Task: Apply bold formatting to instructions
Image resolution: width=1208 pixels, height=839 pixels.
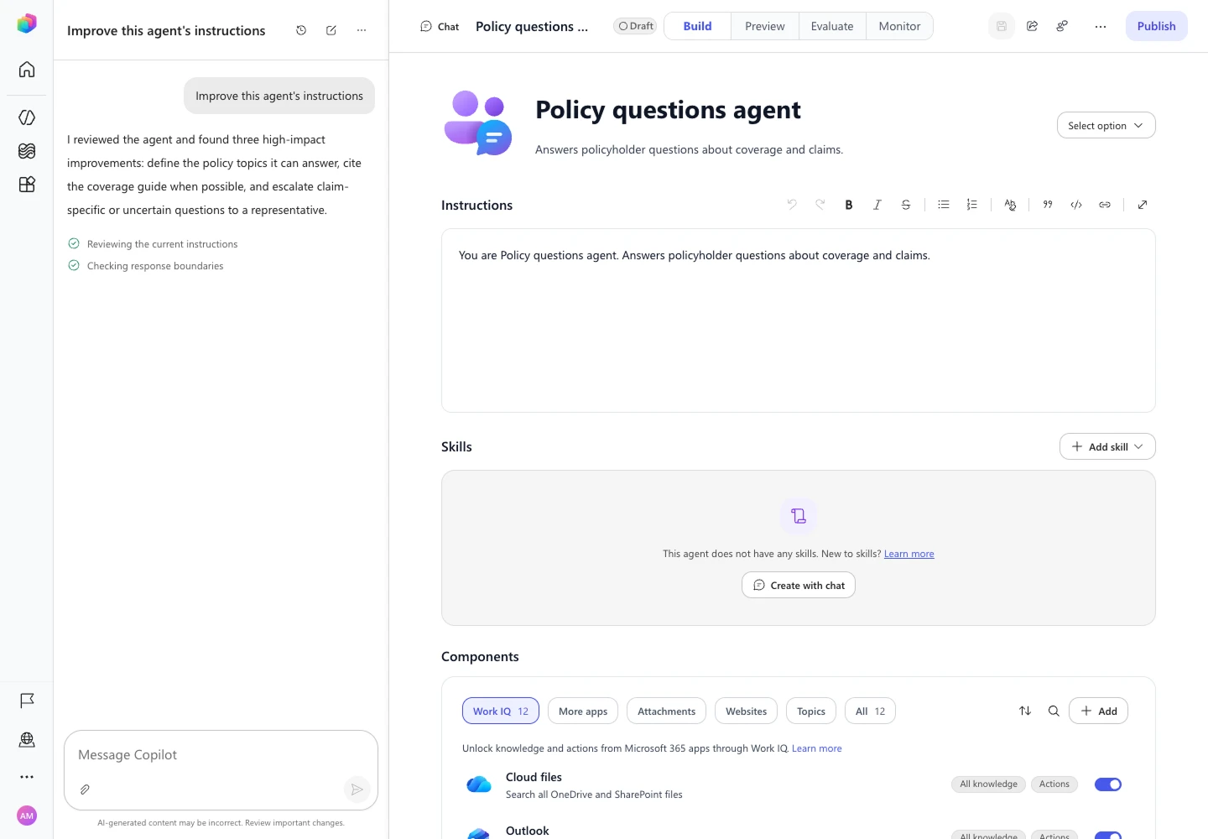Action: pyautogui.click(x=849, y=205)
